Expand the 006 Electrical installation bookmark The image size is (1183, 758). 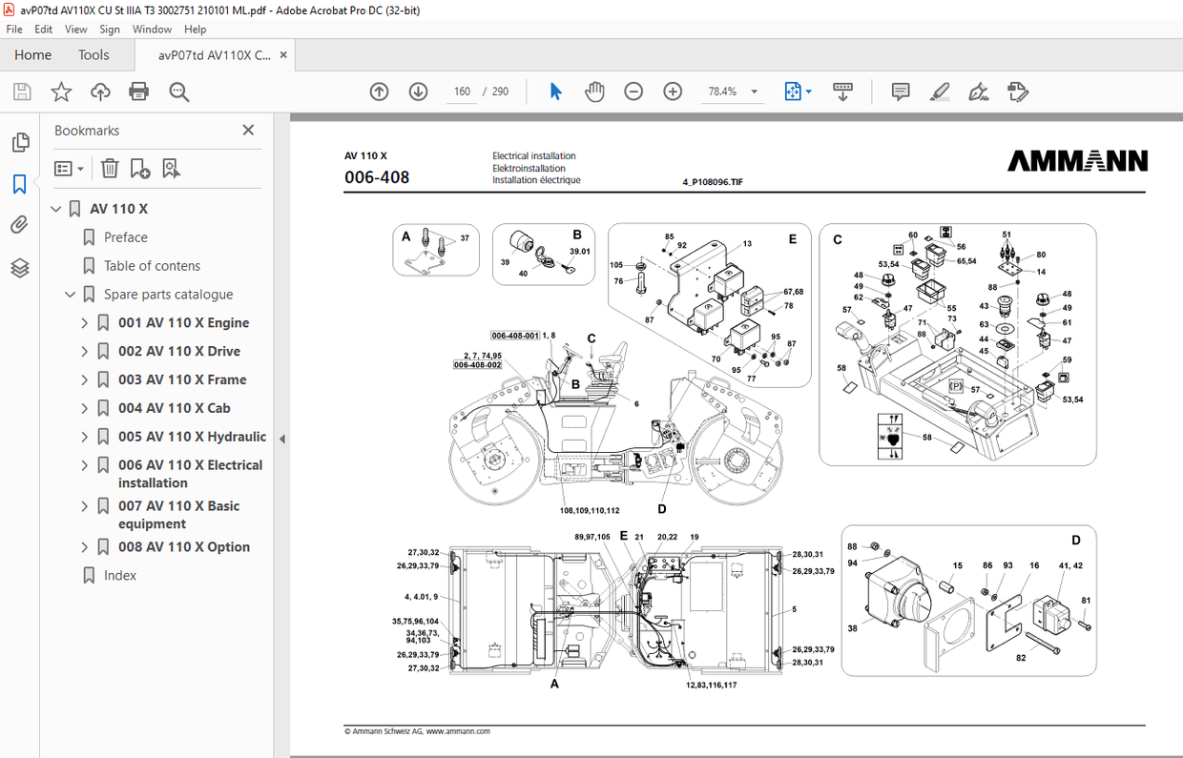[x=84, y=464]
